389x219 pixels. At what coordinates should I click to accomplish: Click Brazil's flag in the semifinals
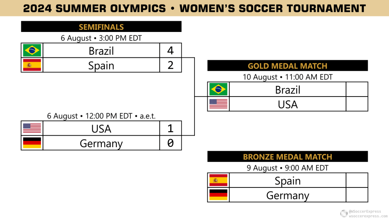32,50
